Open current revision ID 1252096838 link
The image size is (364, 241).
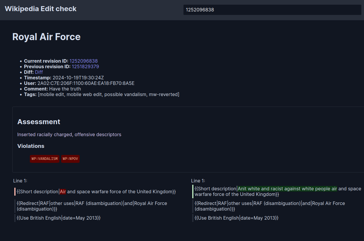tap(84, 61)
